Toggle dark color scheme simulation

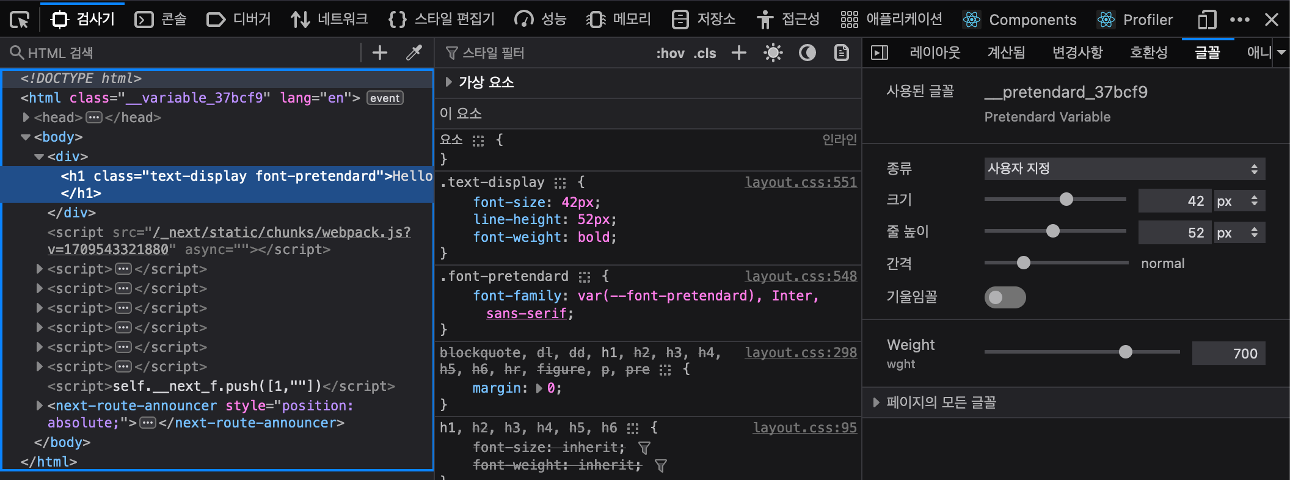(807, 53)
